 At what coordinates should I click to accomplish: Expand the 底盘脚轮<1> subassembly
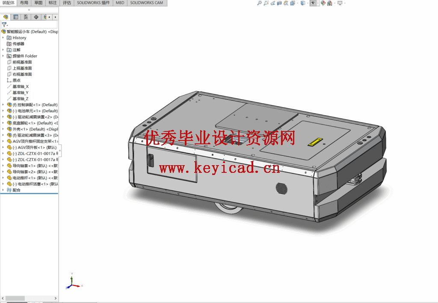tap(3, 123)
